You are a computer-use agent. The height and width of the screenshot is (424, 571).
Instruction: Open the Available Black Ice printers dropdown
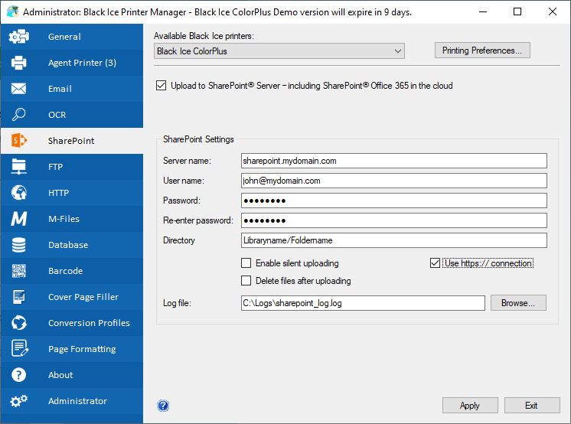pos(279,51)
